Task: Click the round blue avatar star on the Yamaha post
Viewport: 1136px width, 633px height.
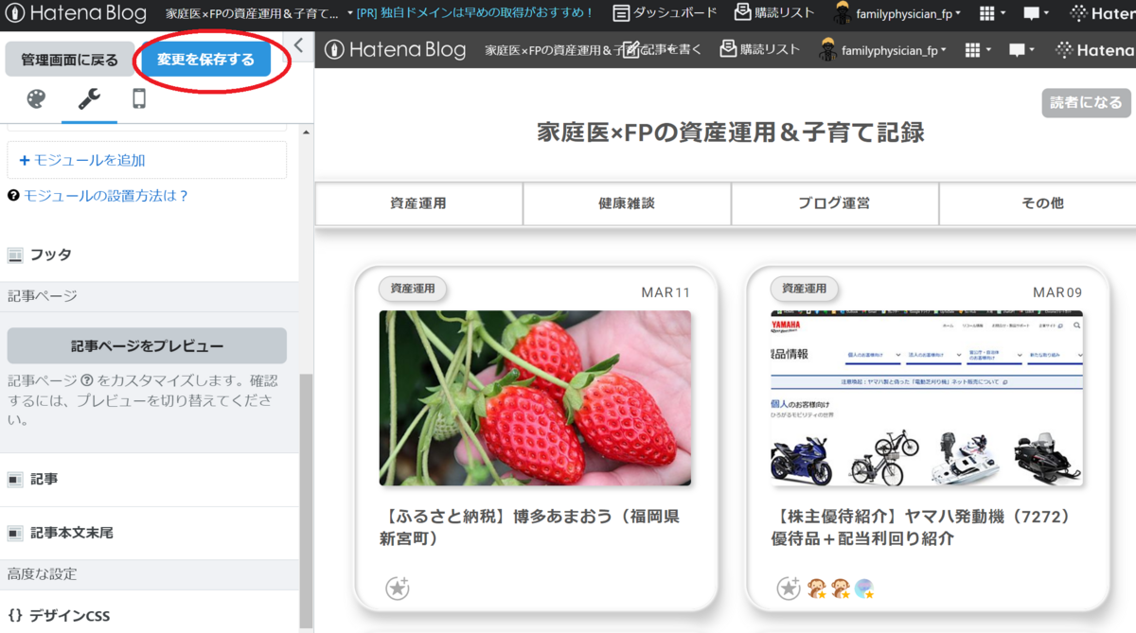Action: pyautogui.click(x=863, y=589)
